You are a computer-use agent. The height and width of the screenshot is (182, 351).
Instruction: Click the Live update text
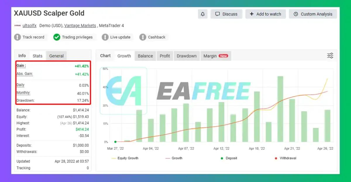click(120, 37)
